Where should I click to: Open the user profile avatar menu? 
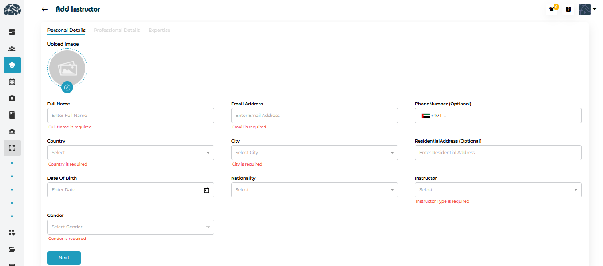point(587,9)
